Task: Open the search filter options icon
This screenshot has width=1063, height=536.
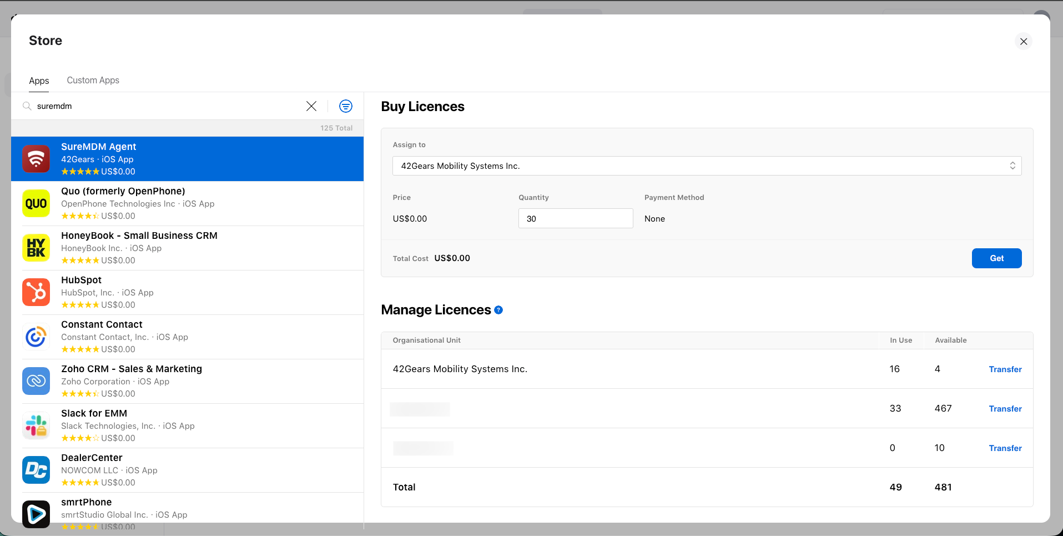Action: [345, 106]
